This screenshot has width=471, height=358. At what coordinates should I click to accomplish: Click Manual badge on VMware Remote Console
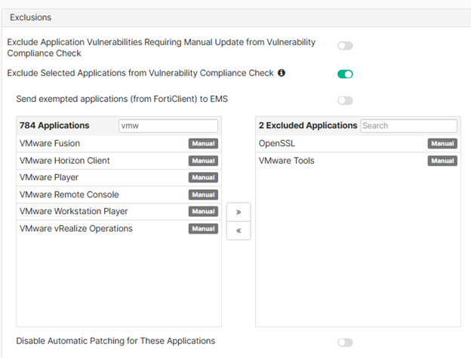click(203, 194)
